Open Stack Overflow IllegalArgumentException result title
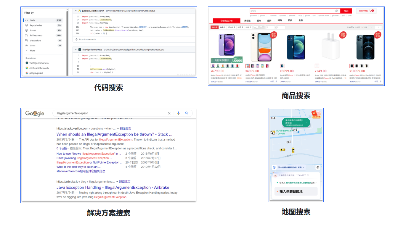The width and height of the screenshot is (414, 229). pyautogui.click(x=114, y=134)
